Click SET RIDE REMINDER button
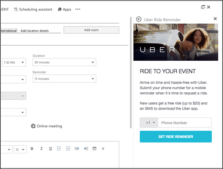Image resolution: width=223 pixels, height=169 pixels. coord(176,136)
